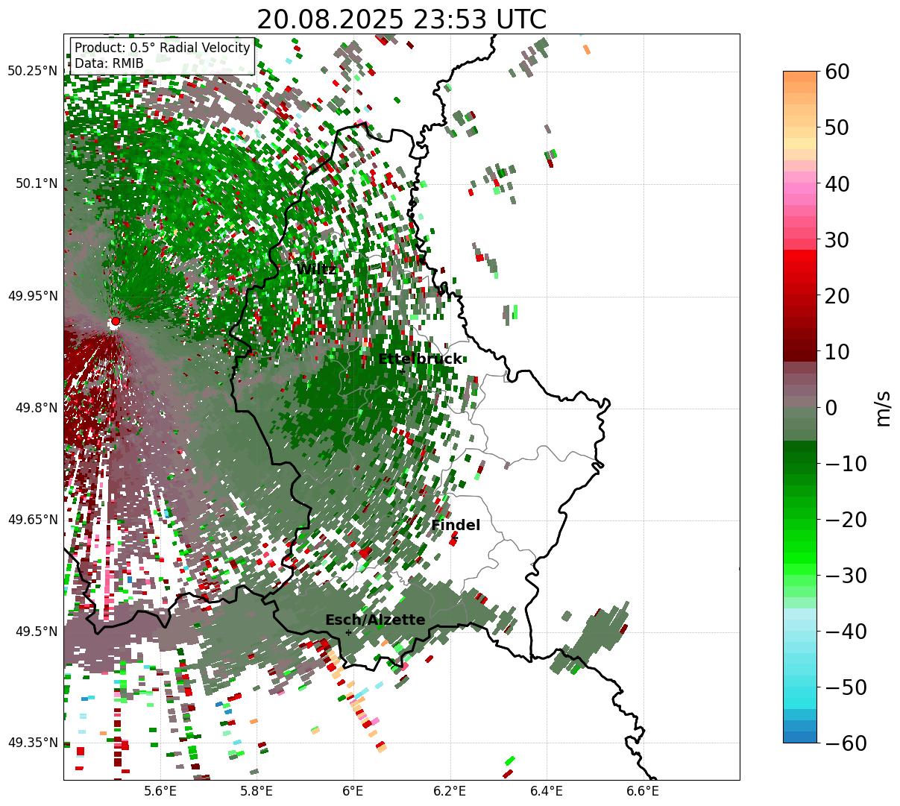900x806 pixels.
Task: Click the 5.6°E longitude tick label
Action: coord(161,791)
